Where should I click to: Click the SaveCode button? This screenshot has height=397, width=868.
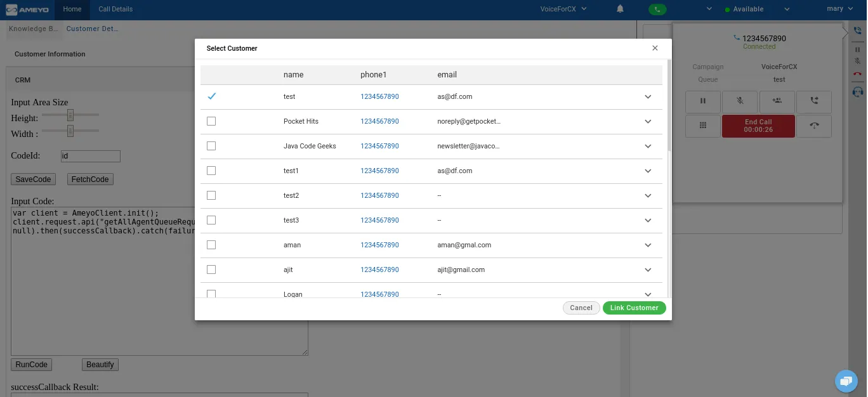click(x=33, y=179)
